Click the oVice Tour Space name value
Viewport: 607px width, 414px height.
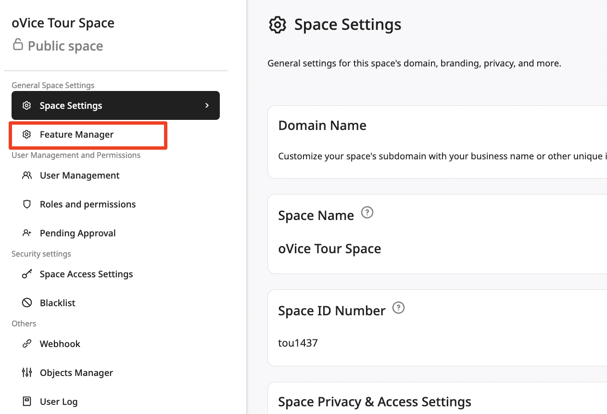(x=329, y=248)
